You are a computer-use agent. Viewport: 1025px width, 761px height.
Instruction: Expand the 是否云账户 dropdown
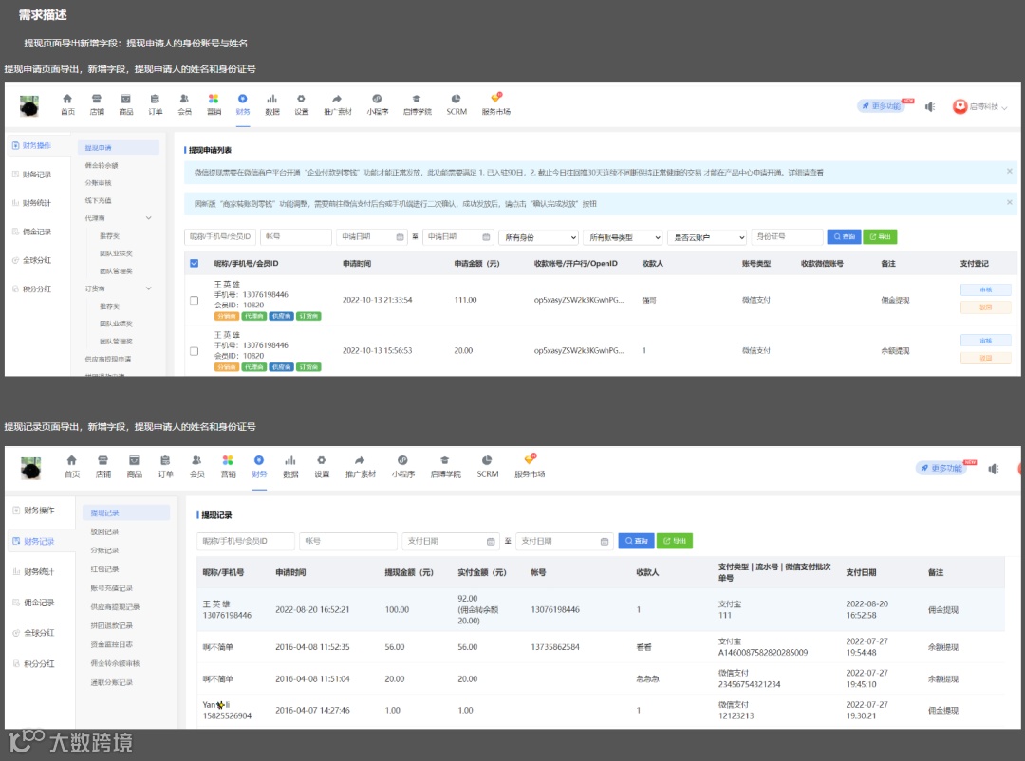click(707, 237)
